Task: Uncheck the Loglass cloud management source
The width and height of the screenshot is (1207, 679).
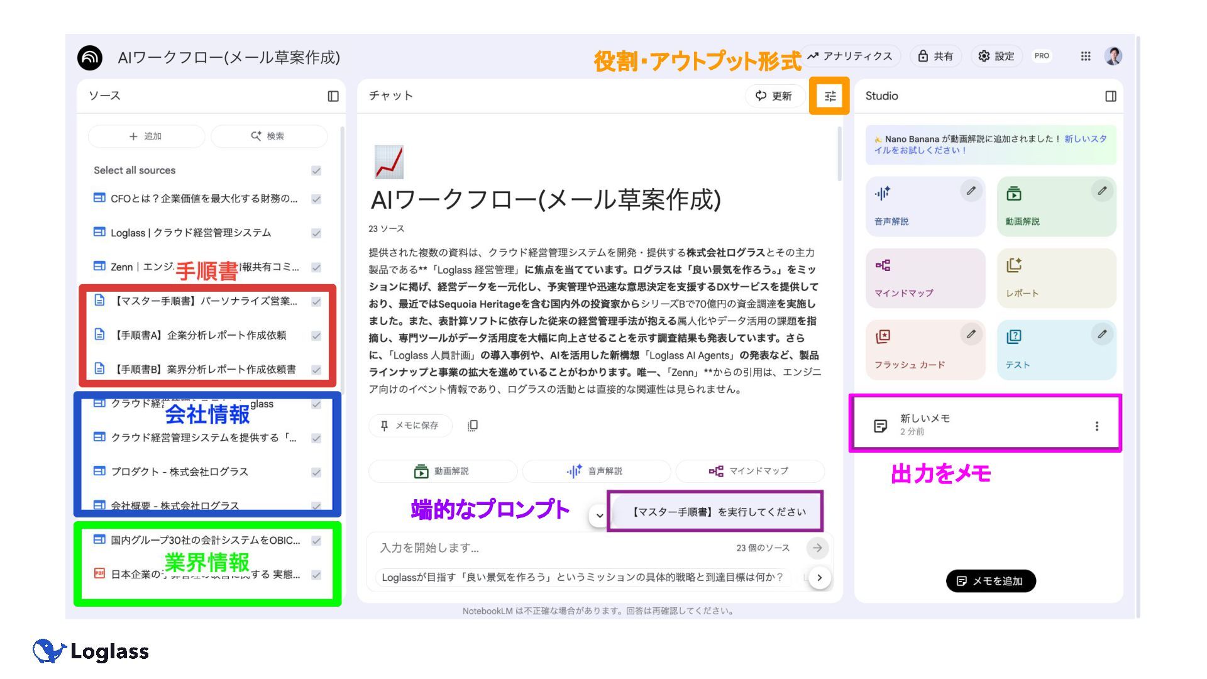Action: [x=316, y=233]
